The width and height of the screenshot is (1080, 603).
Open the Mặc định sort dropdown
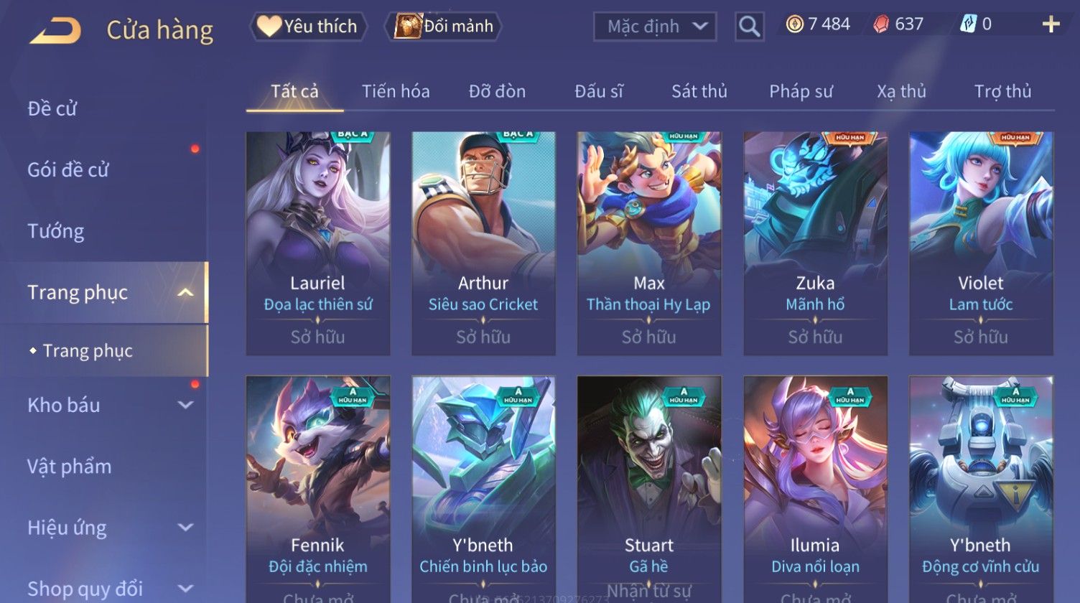tap(655, 27)
